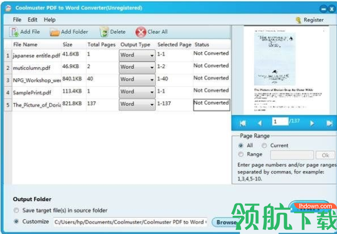Click the page range text field
337x234 pixels.
(292, 155)
